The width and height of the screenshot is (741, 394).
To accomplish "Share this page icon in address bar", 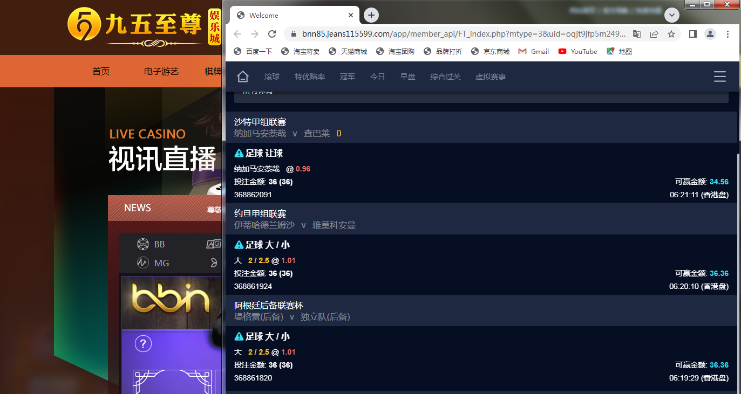I will [654, 34].
